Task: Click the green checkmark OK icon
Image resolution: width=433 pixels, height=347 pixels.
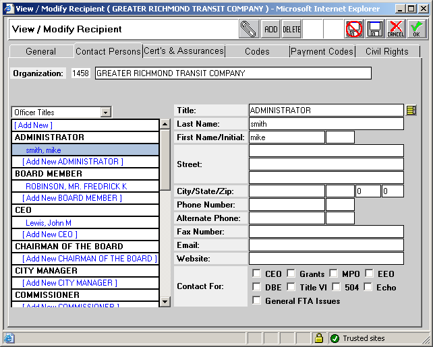Action: [x=416, y=29]
